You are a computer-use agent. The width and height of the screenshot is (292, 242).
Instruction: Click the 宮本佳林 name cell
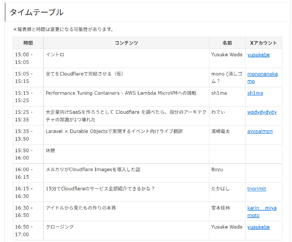click(x=227, y=212)
